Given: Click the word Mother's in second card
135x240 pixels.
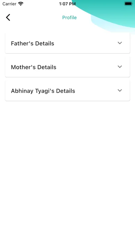Looking at the screenshot, I should [23, 67].
